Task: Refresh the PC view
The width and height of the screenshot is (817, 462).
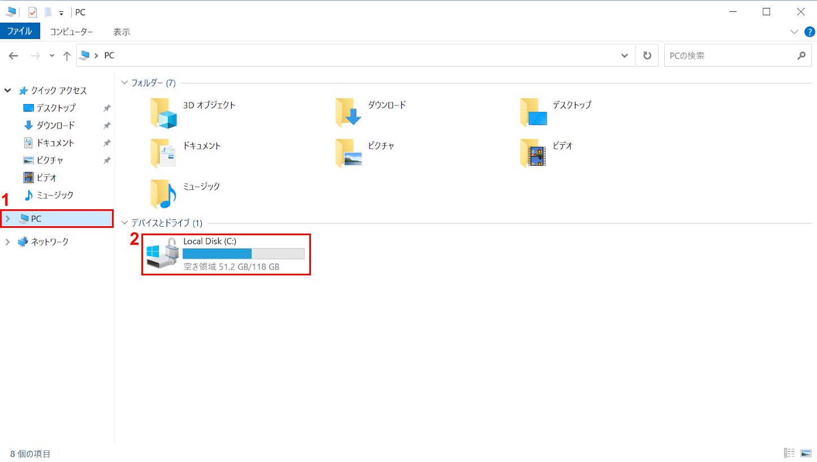Action: tap(647, 56)
